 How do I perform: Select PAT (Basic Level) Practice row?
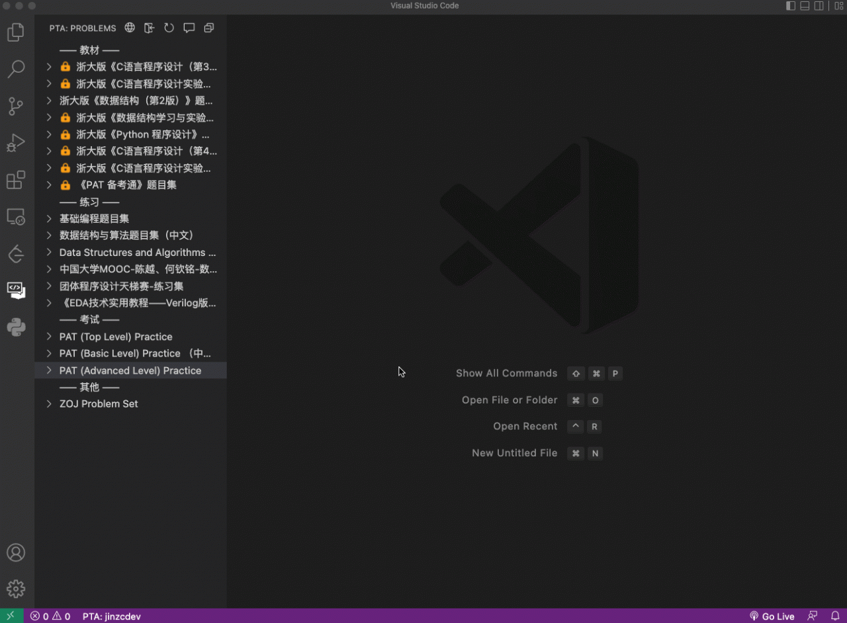point(130,353)
